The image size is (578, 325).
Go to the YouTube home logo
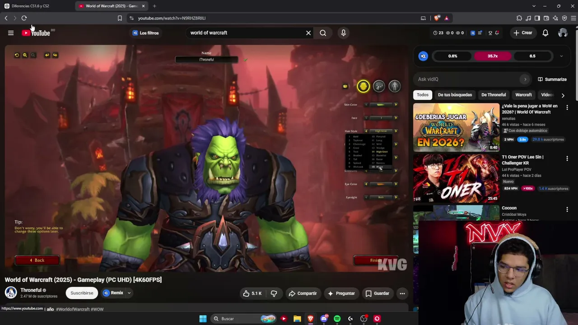click(x=36, y=32)
